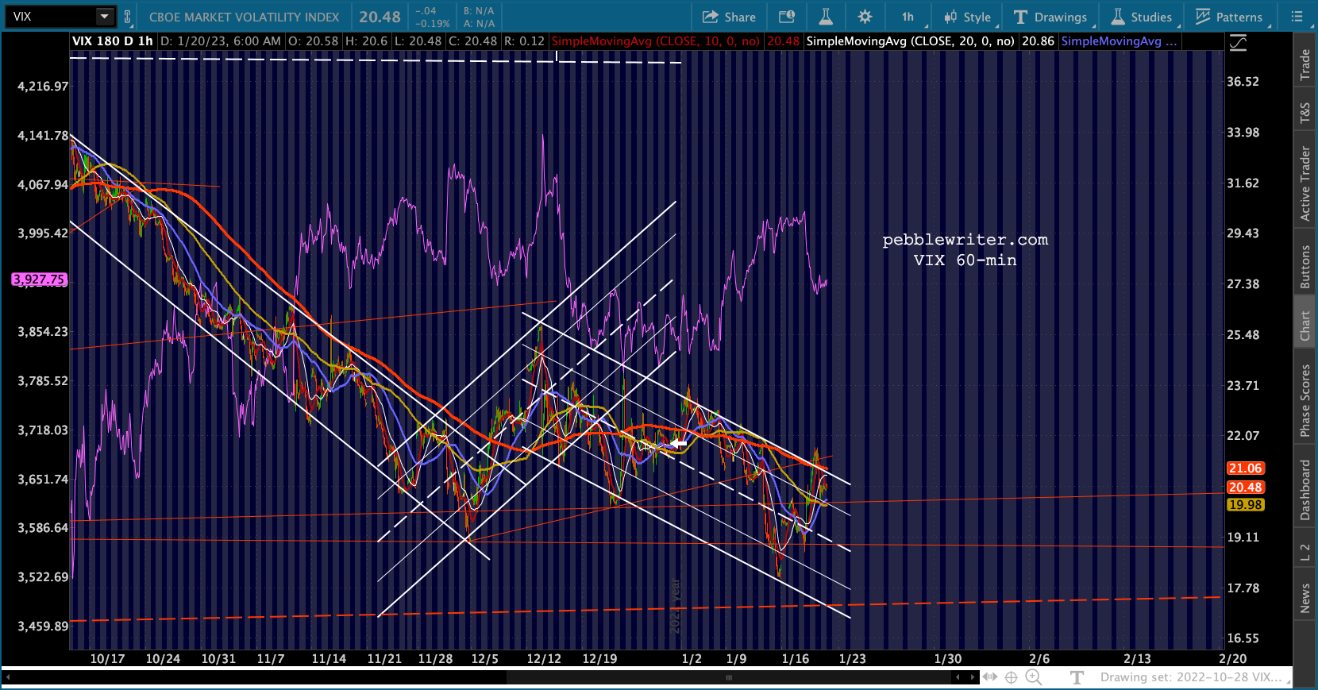Click the 1/23 date label on time axis
Screen dimensions: 1318x690
click(853, 659)
